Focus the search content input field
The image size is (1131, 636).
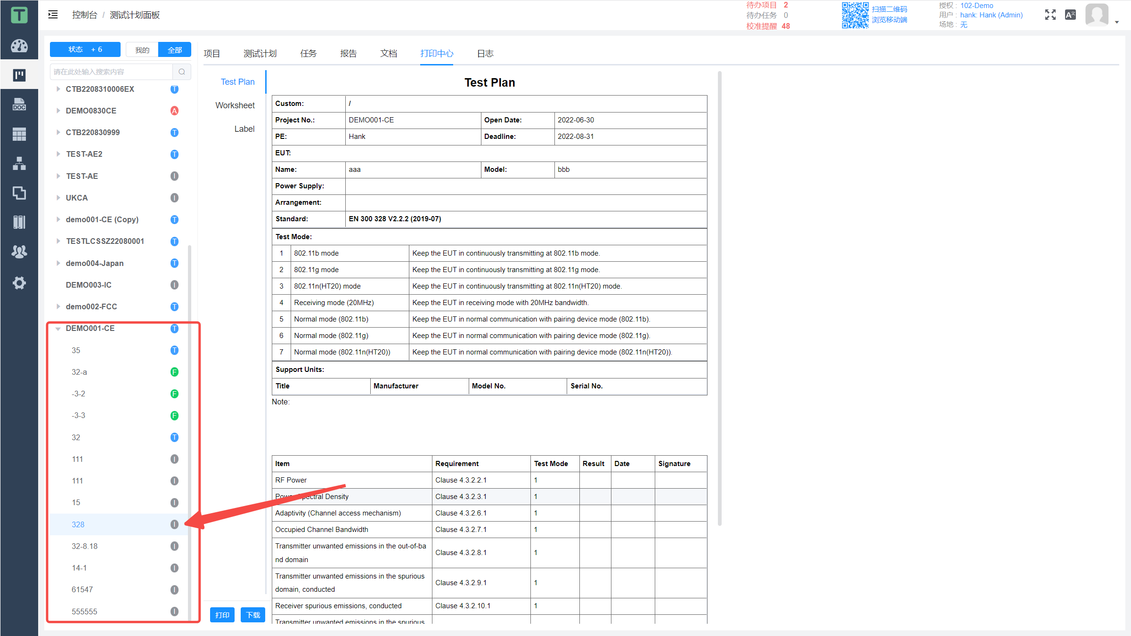[112, 72]
